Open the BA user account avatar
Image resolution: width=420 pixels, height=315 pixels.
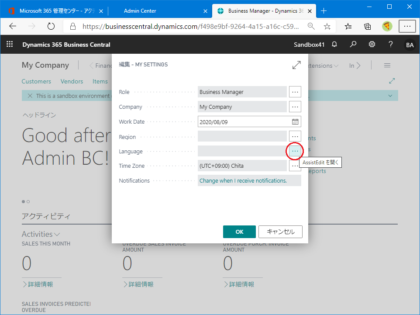point(410,45)
